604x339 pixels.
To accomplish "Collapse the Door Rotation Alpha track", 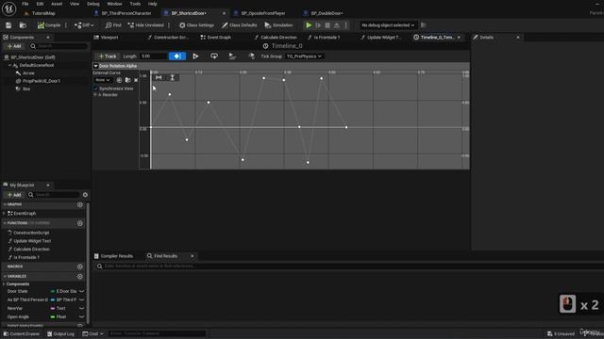I will coord(95,66).
